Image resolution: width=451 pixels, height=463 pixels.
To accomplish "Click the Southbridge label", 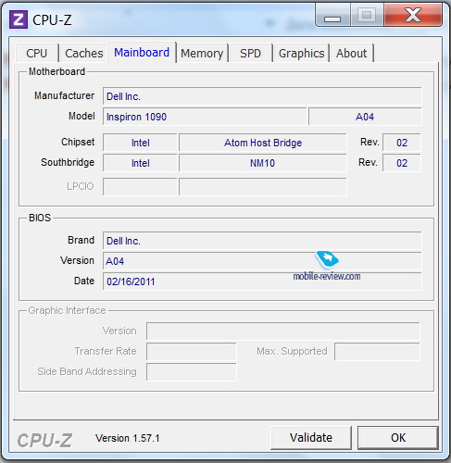I will click(x=68, y=162).
